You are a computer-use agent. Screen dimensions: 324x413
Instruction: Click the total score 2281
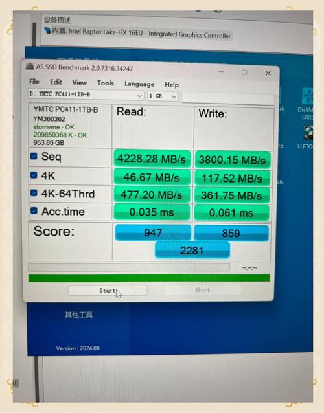pyautogui.click(x=192, y=251)
